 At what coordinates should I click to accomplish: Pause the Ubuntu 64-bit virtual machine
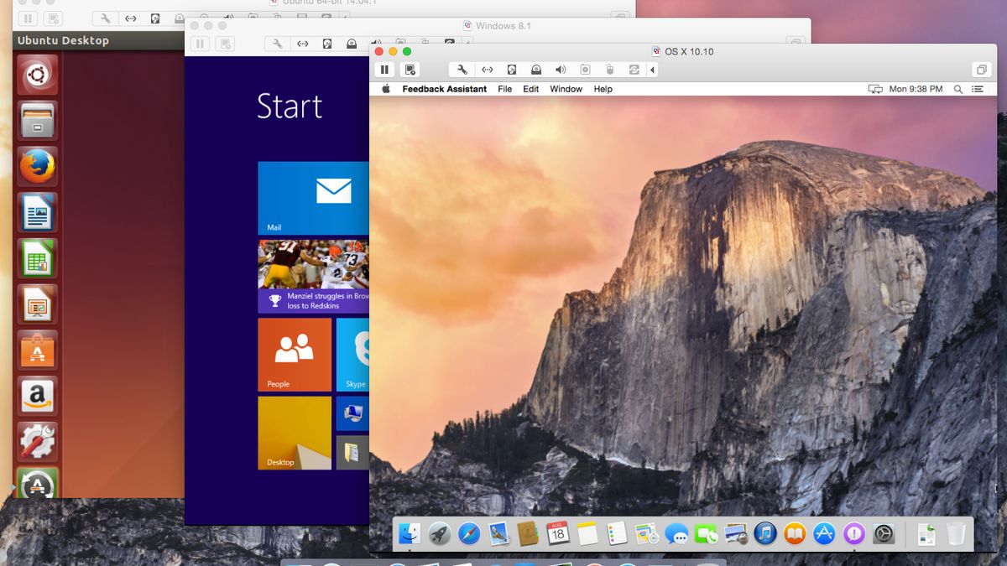pyautogui.click(x=28, y=18)
